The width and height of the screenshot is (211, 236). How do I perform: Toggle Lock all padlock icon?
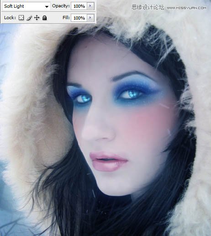point(44,18)
